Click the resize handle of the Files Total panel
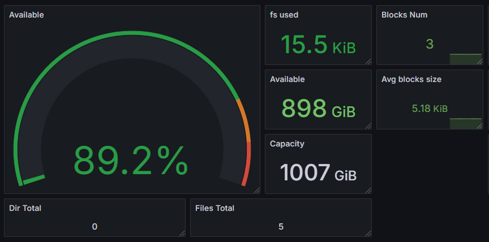Image resolution: width=489 pixels, height=242 pixels. pos(368,233)
